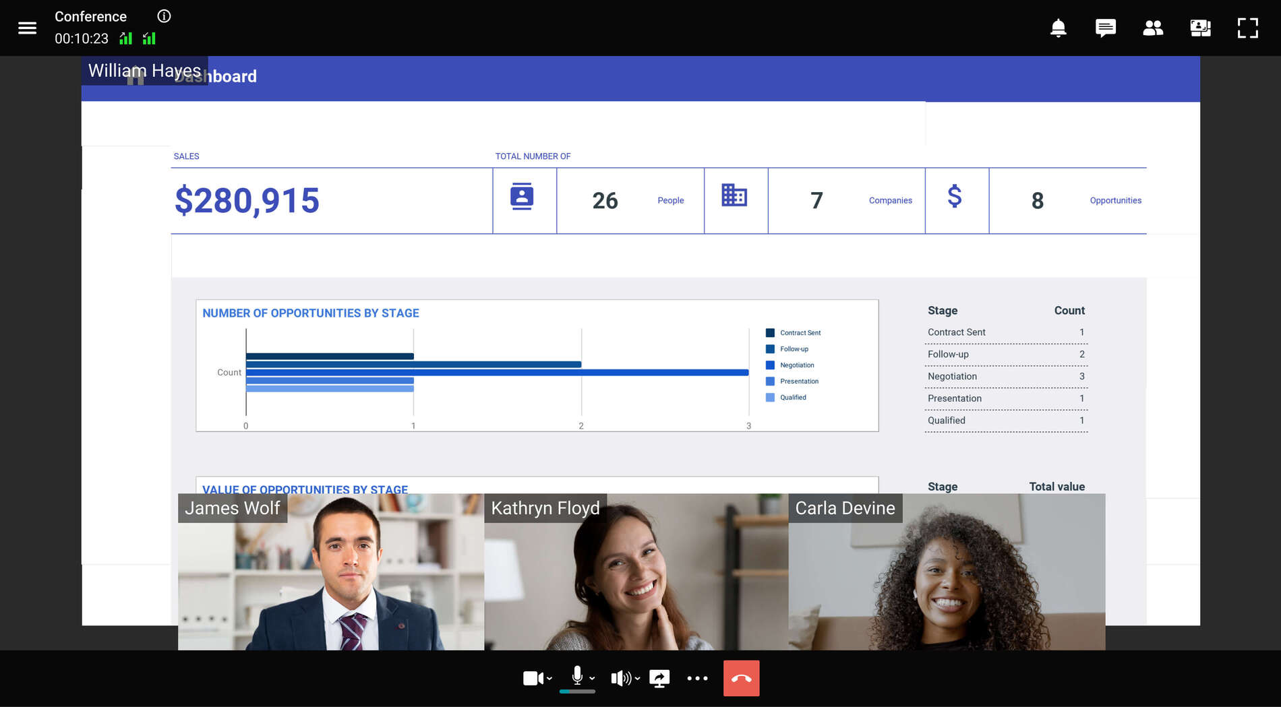This screenshot has width=1281, height=707.
Task: Open the hamburger navigation menu
Action: coord(28,28)
